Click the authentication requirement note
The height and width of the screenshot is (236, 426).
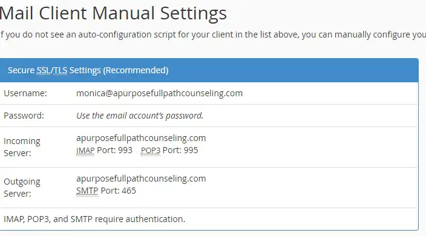(94, 219)
